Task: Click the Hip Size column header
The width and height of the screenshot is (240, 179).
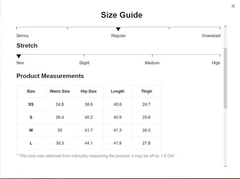Action: pyautogui.click(x=89, y=91)
